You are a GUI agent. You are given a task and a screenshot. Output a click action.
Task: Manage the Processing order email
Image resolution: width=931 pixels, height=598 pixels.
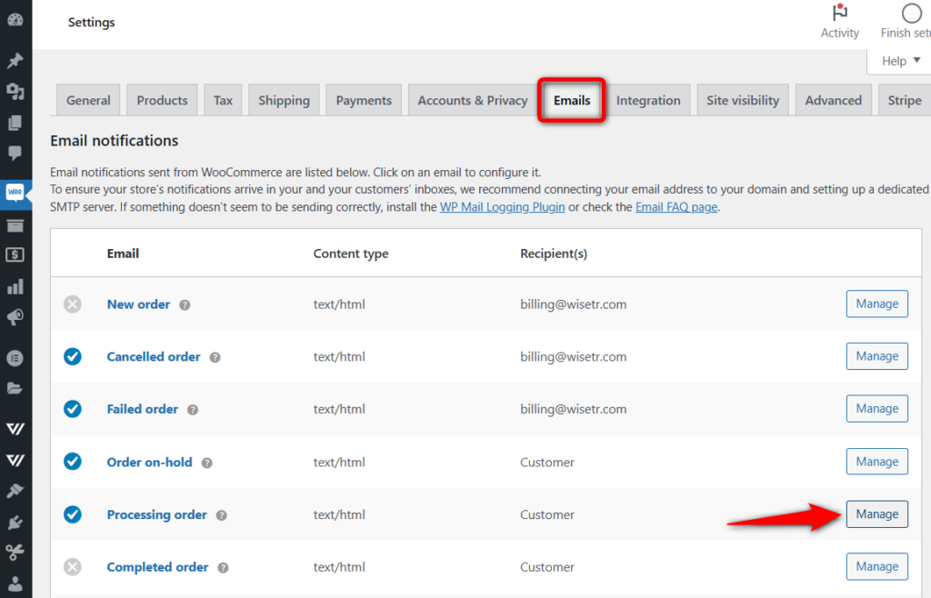coord(876,513)
